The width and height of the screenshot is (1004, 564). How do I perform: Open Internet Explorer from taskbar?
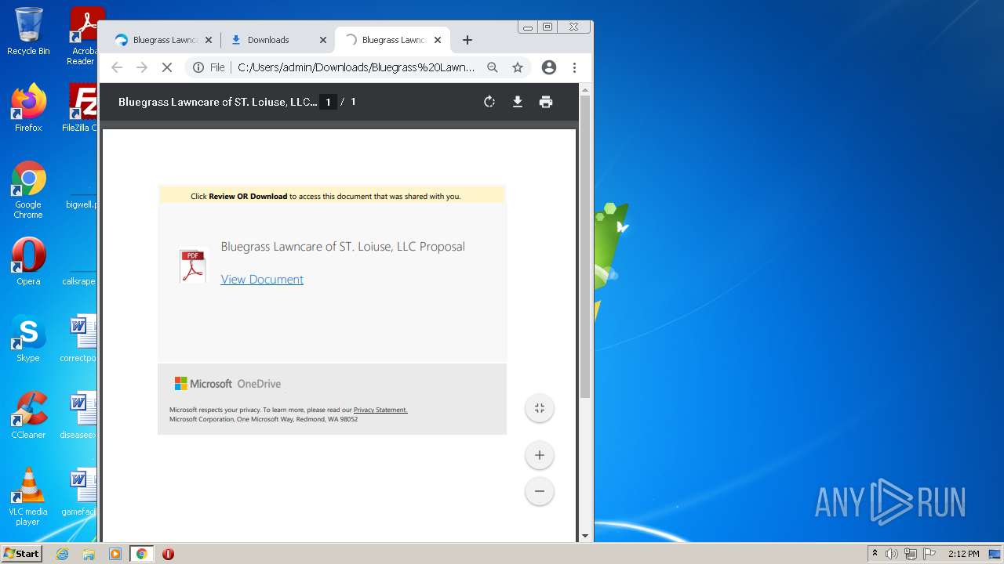pos(63,554)
